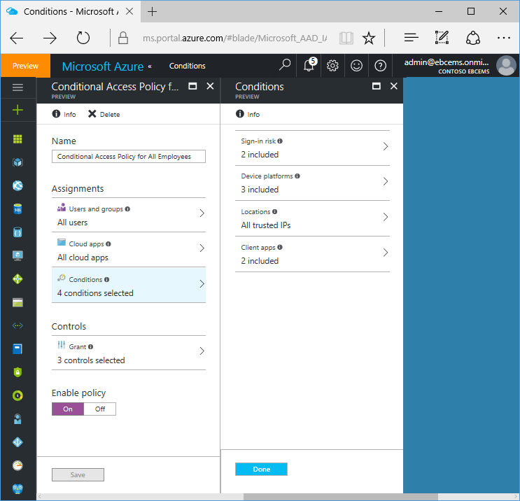Image resolution: width=520 pixels, height=501 pixels.
Task: Open Resource groups cube icon in sidebar
Action: pyautogui.click(x=17, y=162)
